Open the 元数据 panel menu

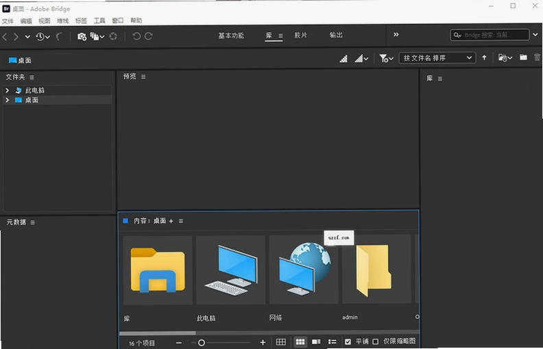click(32, 222)
